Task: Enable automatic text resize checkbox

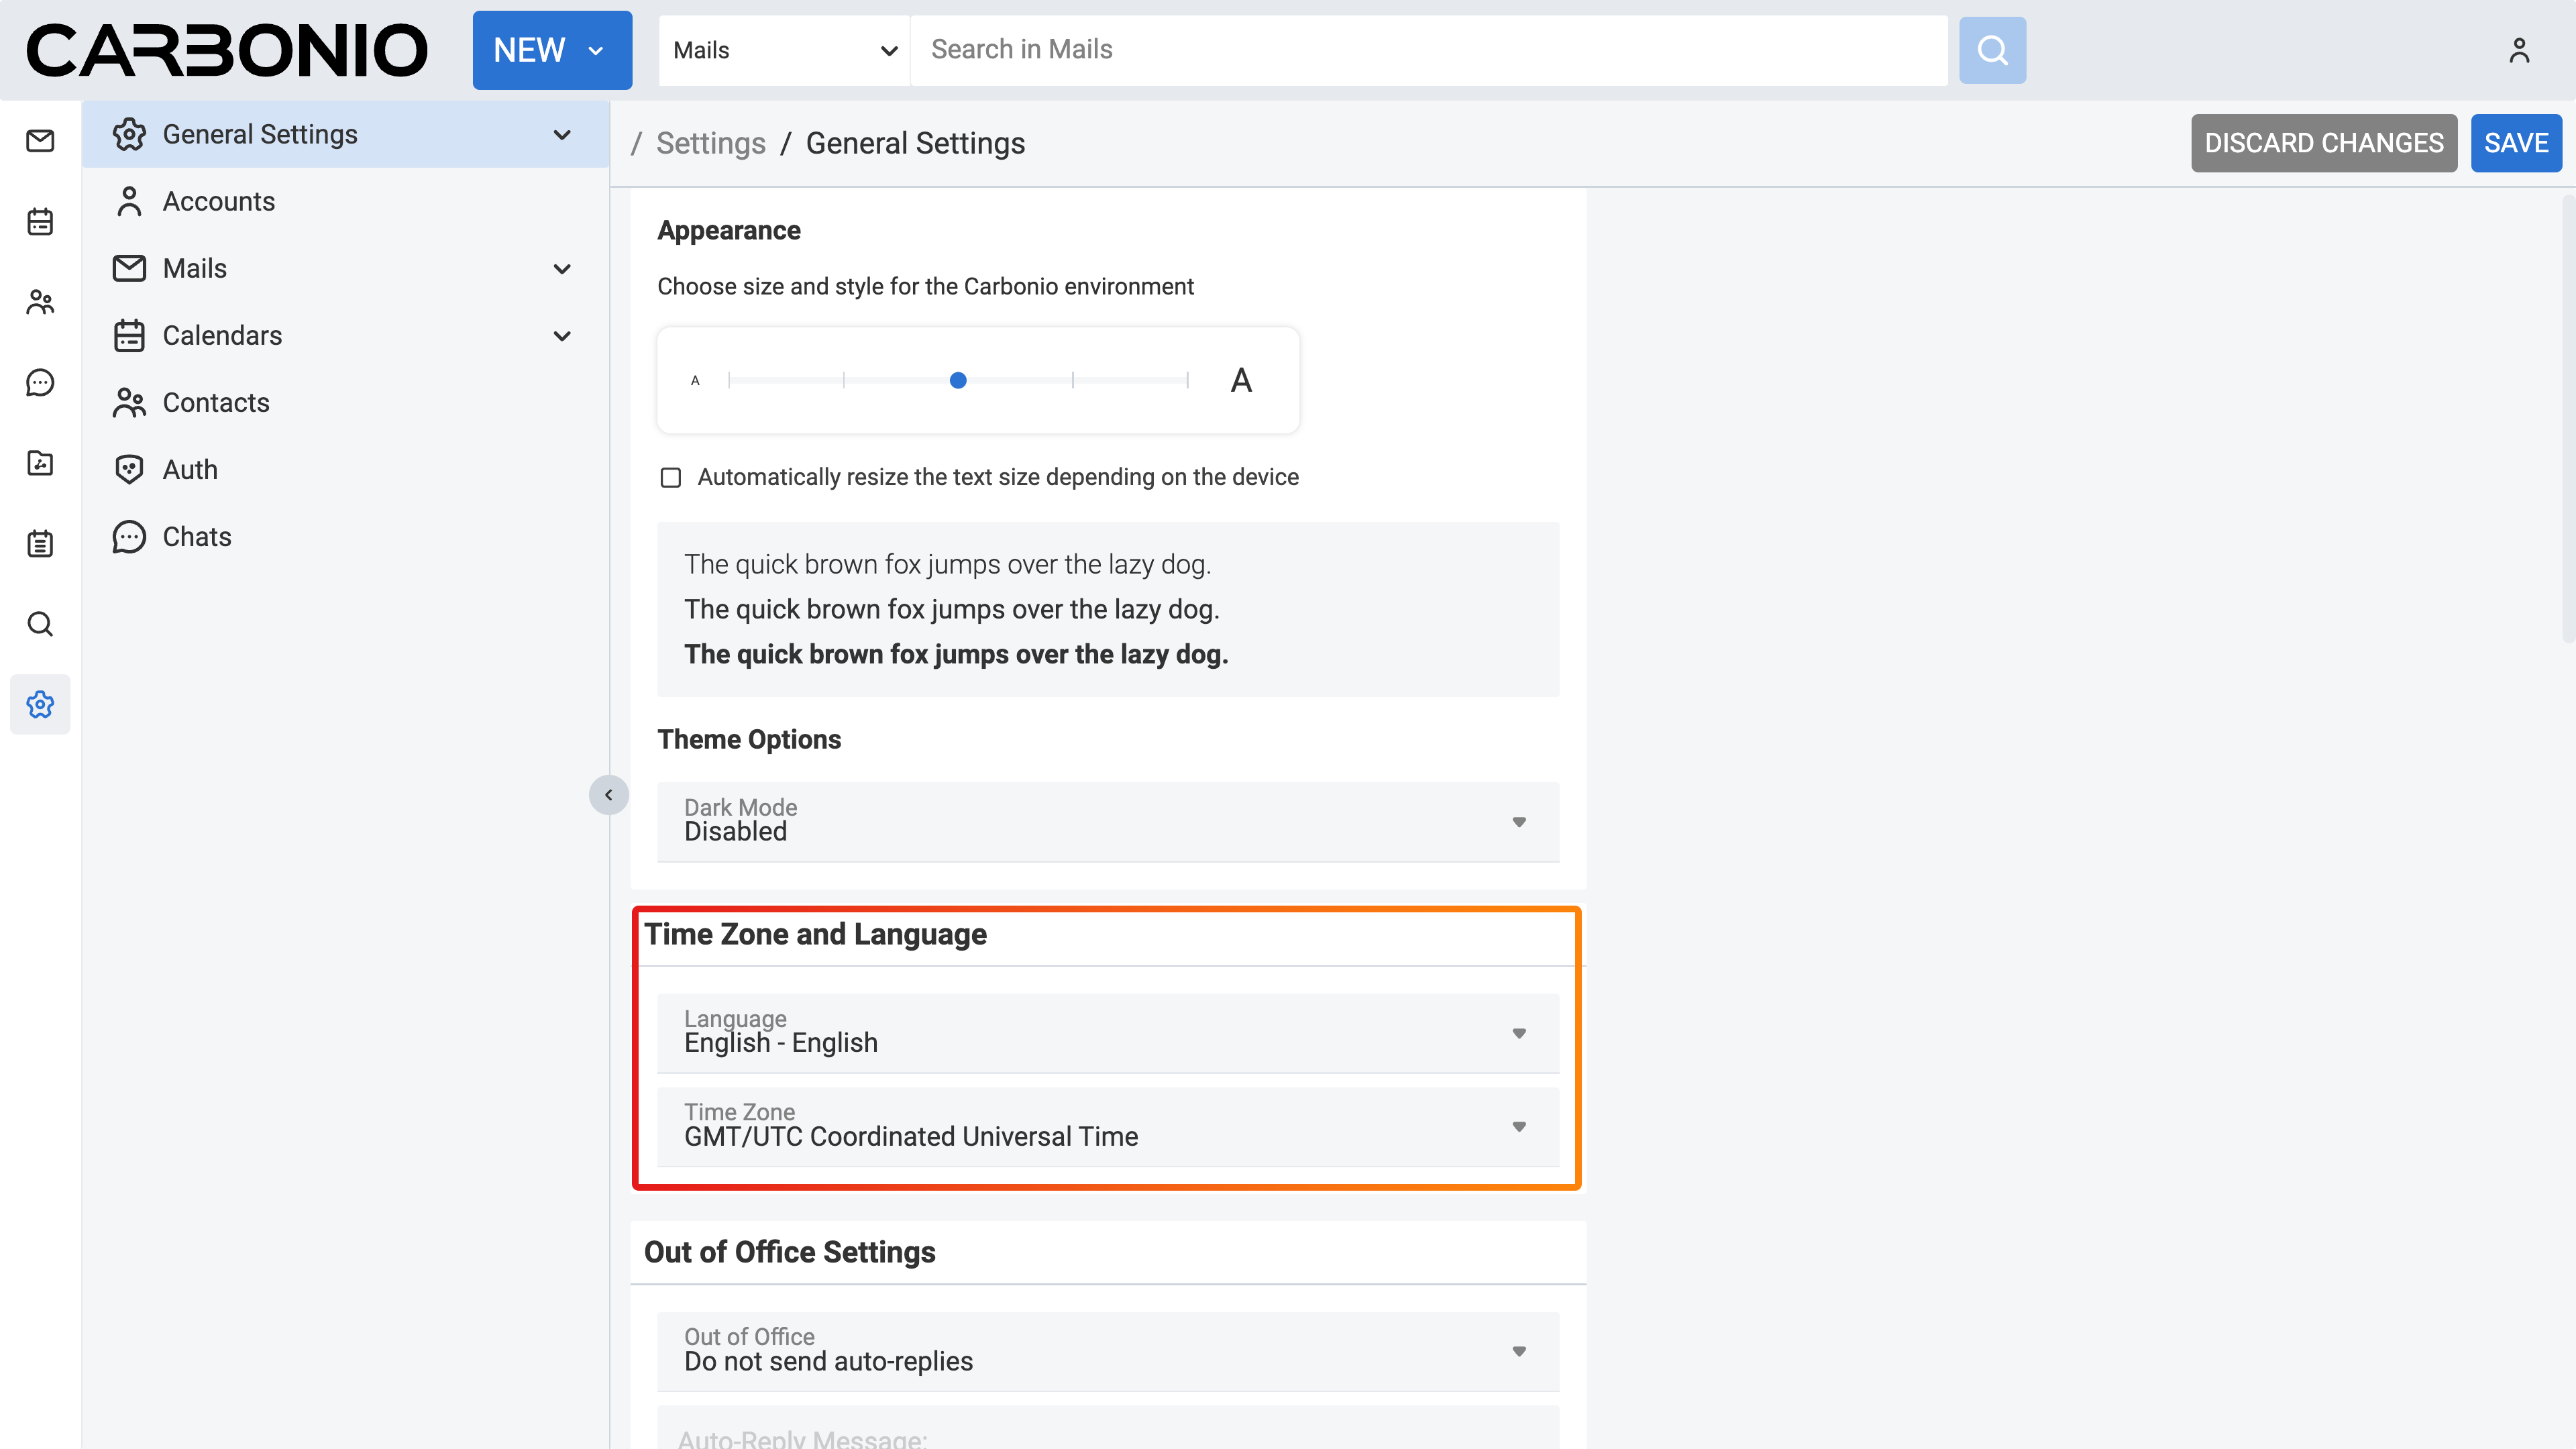Action: click(x=671, y=478)
